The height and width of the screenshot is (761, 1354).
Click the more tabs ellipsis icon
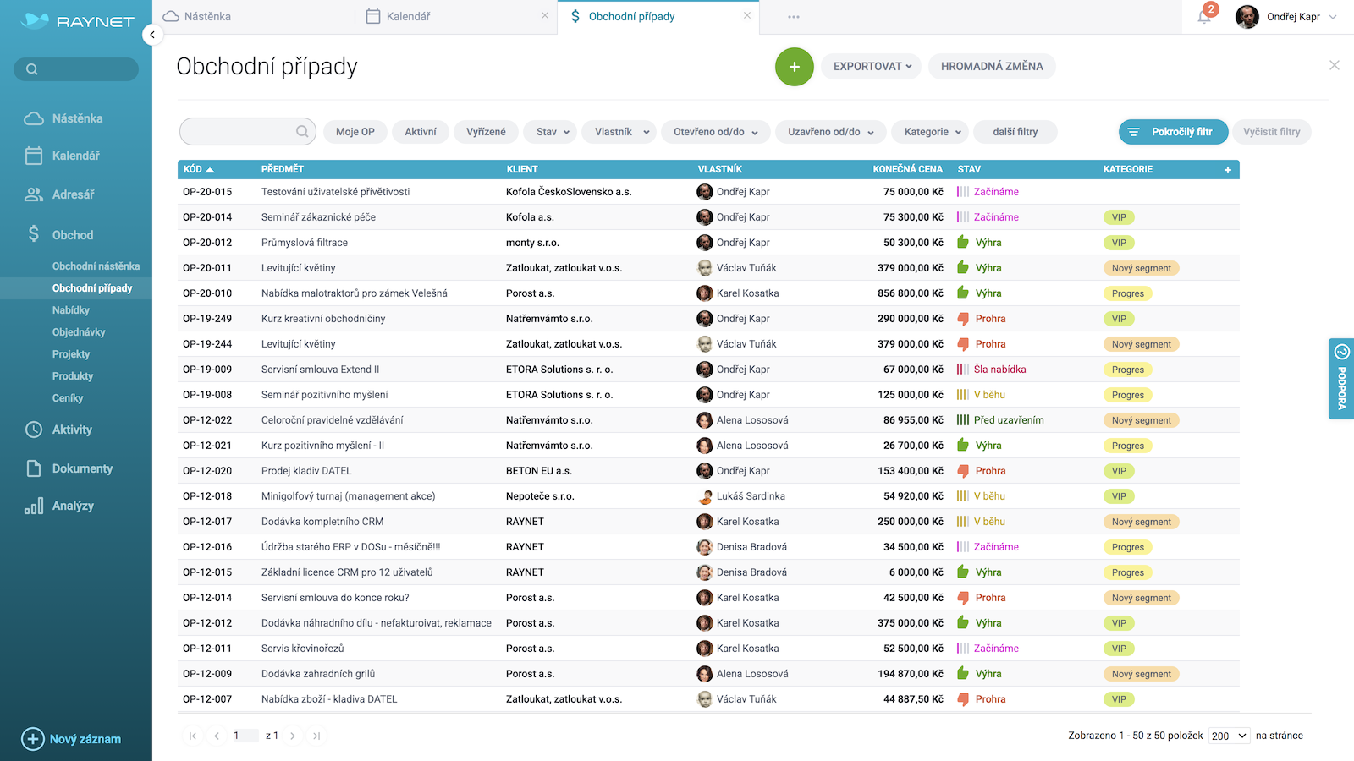[x=793, y=17]
